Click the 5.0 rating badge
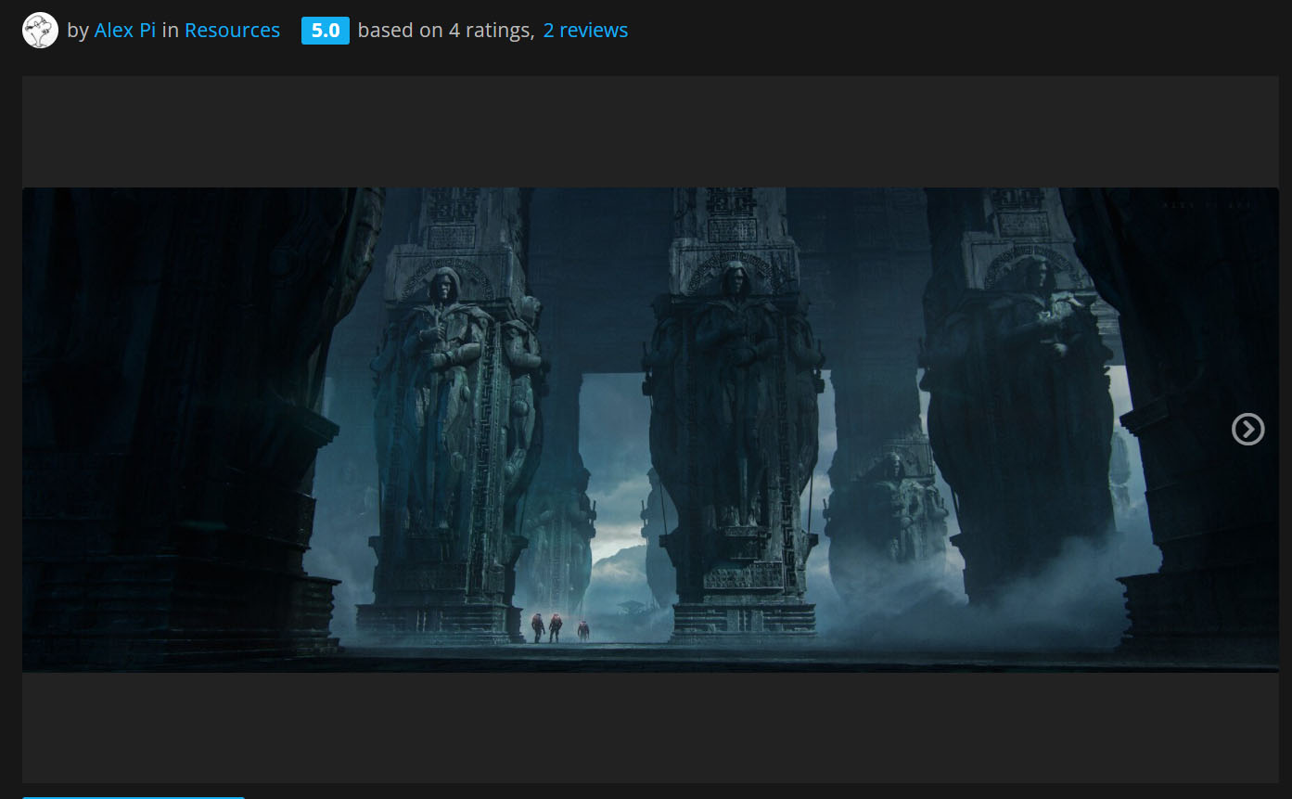This screenshot has width=1292, height=799. pyautogui.click(x=326, y=31)
